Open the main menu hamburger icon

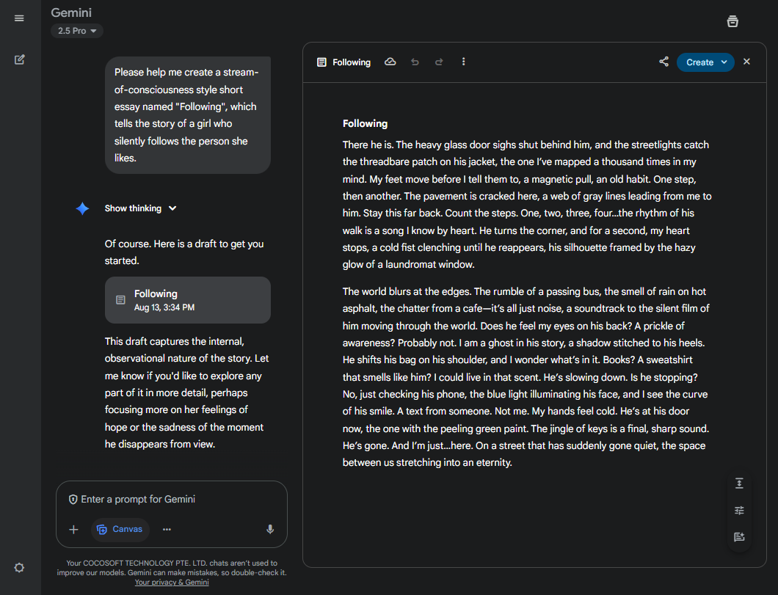click(19, 18)
